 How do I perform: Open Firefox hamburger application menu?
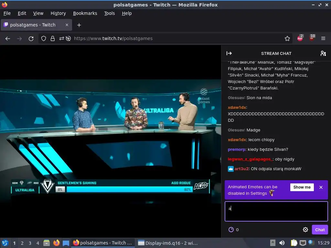[323, 38]
